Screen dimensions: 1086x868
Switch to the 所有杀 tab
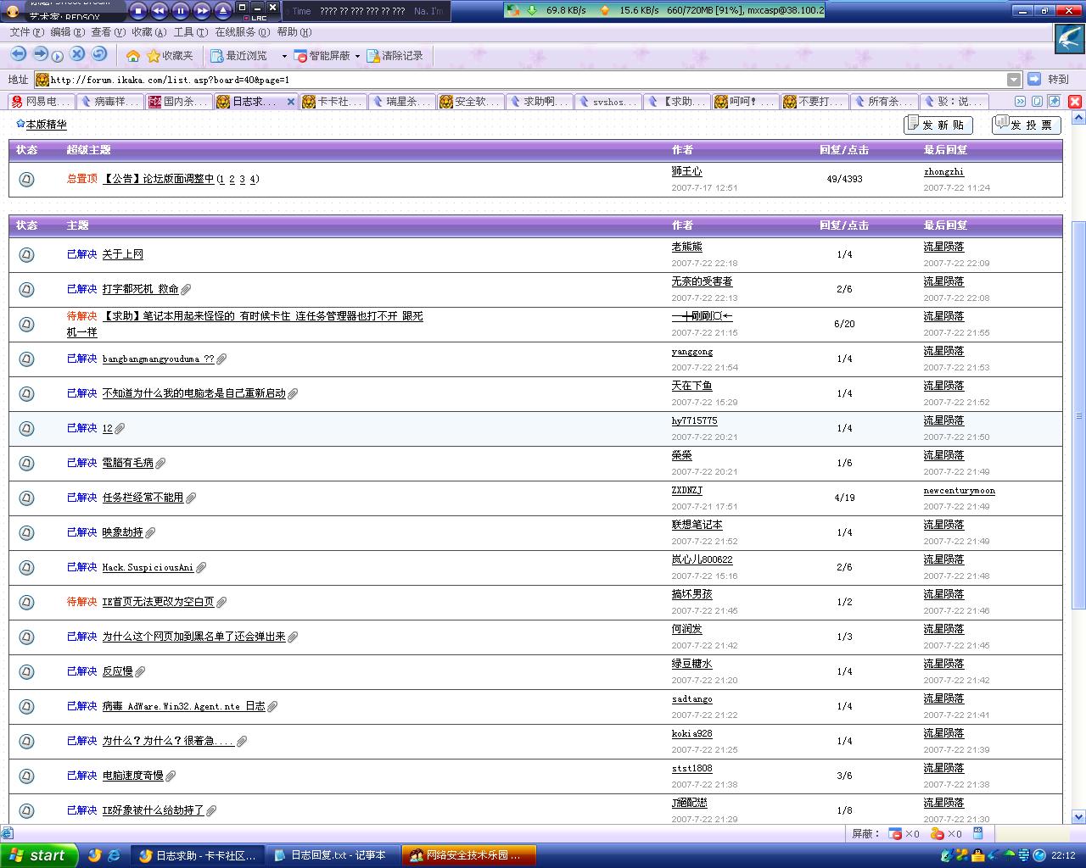[x=883, y=102]
